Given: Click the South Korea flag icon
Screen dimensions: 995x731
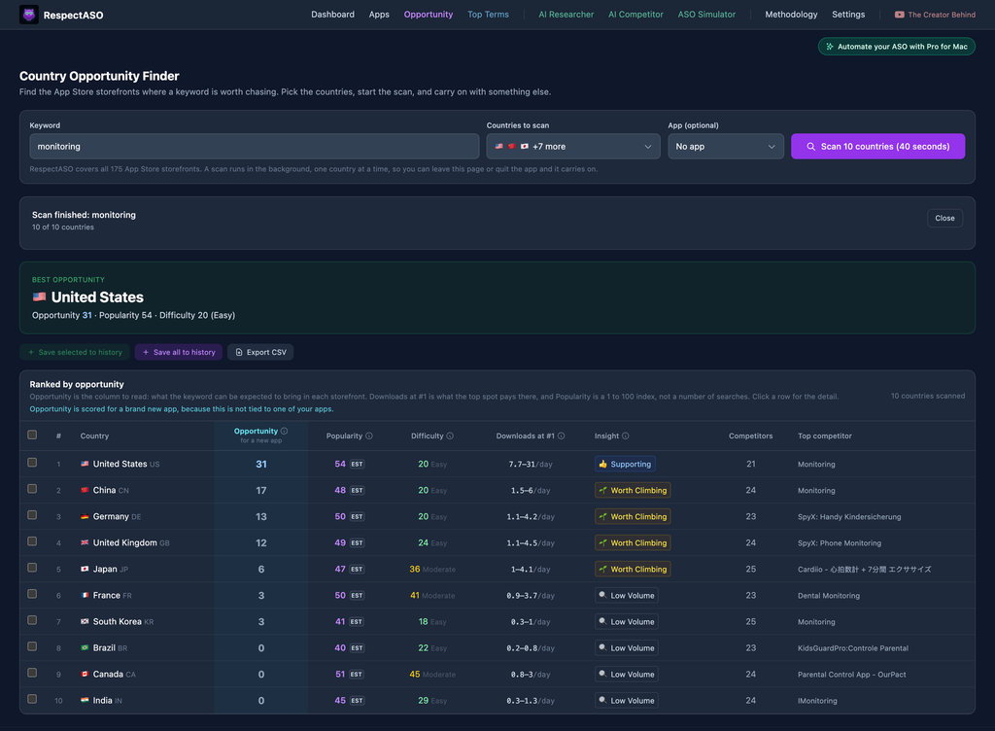Looking at the screenshot, I should [85, 622].
